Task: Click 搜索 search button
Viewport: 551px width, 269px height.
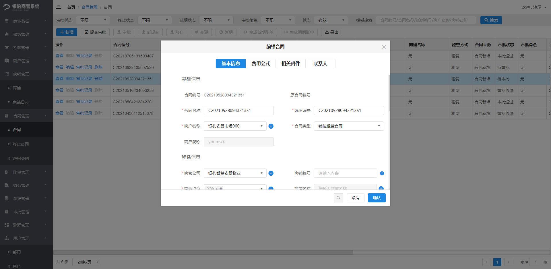Action: [491, 20]
